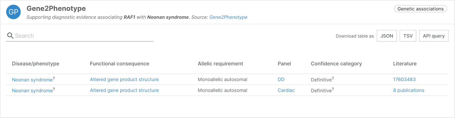Open the Gene2Phenotype source link
The width and height of the screenshot is (455, 118).
click(x=228, y=17)
